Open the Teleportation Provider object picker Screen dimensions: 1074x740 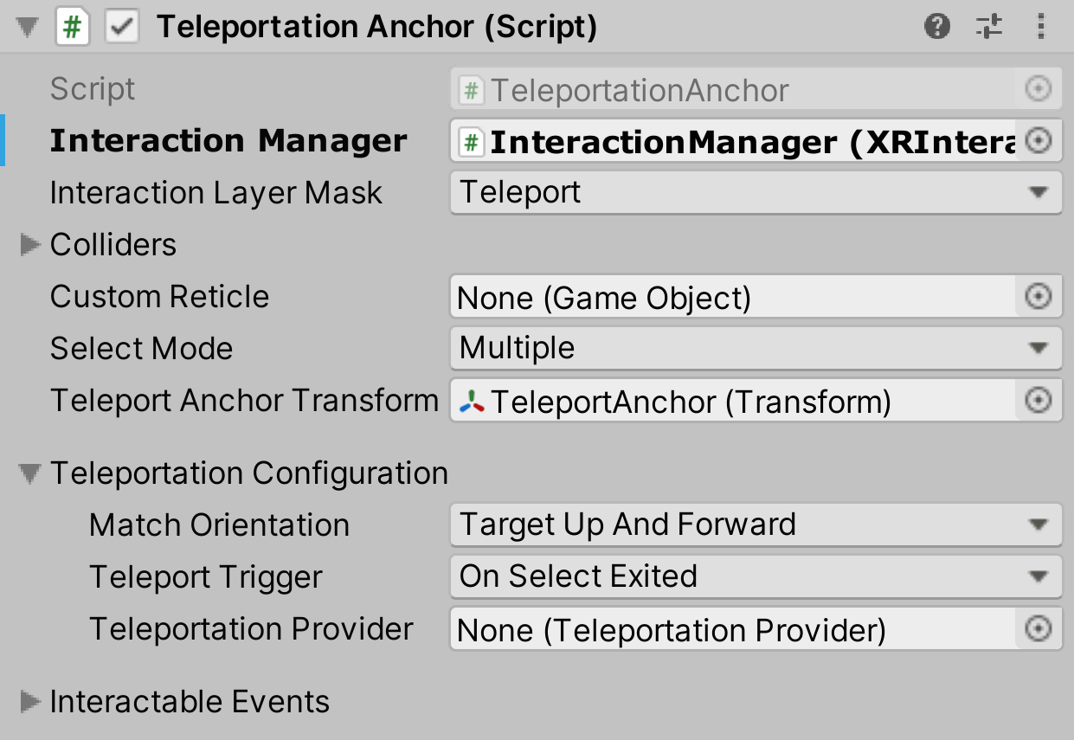point(1037,629)
